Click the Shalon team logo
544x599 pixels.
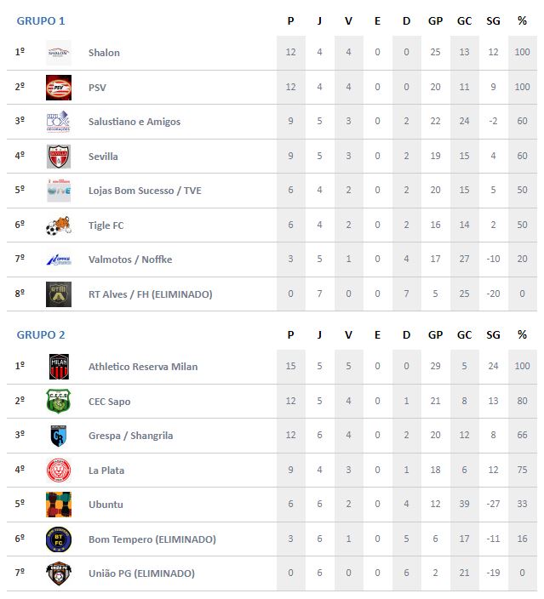59,53
